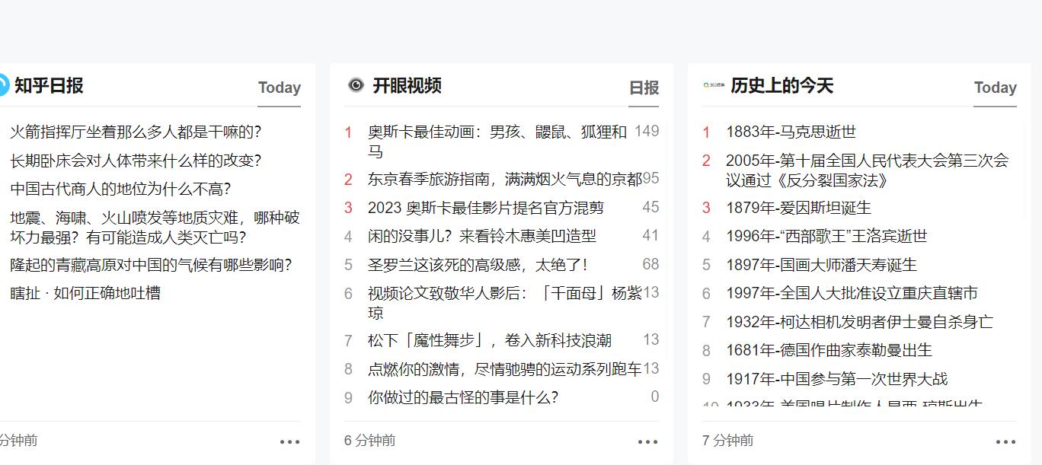The image size is (1042, 465).
Task: Select the Today tab on 知乎日报
Action: coord(279,88)
